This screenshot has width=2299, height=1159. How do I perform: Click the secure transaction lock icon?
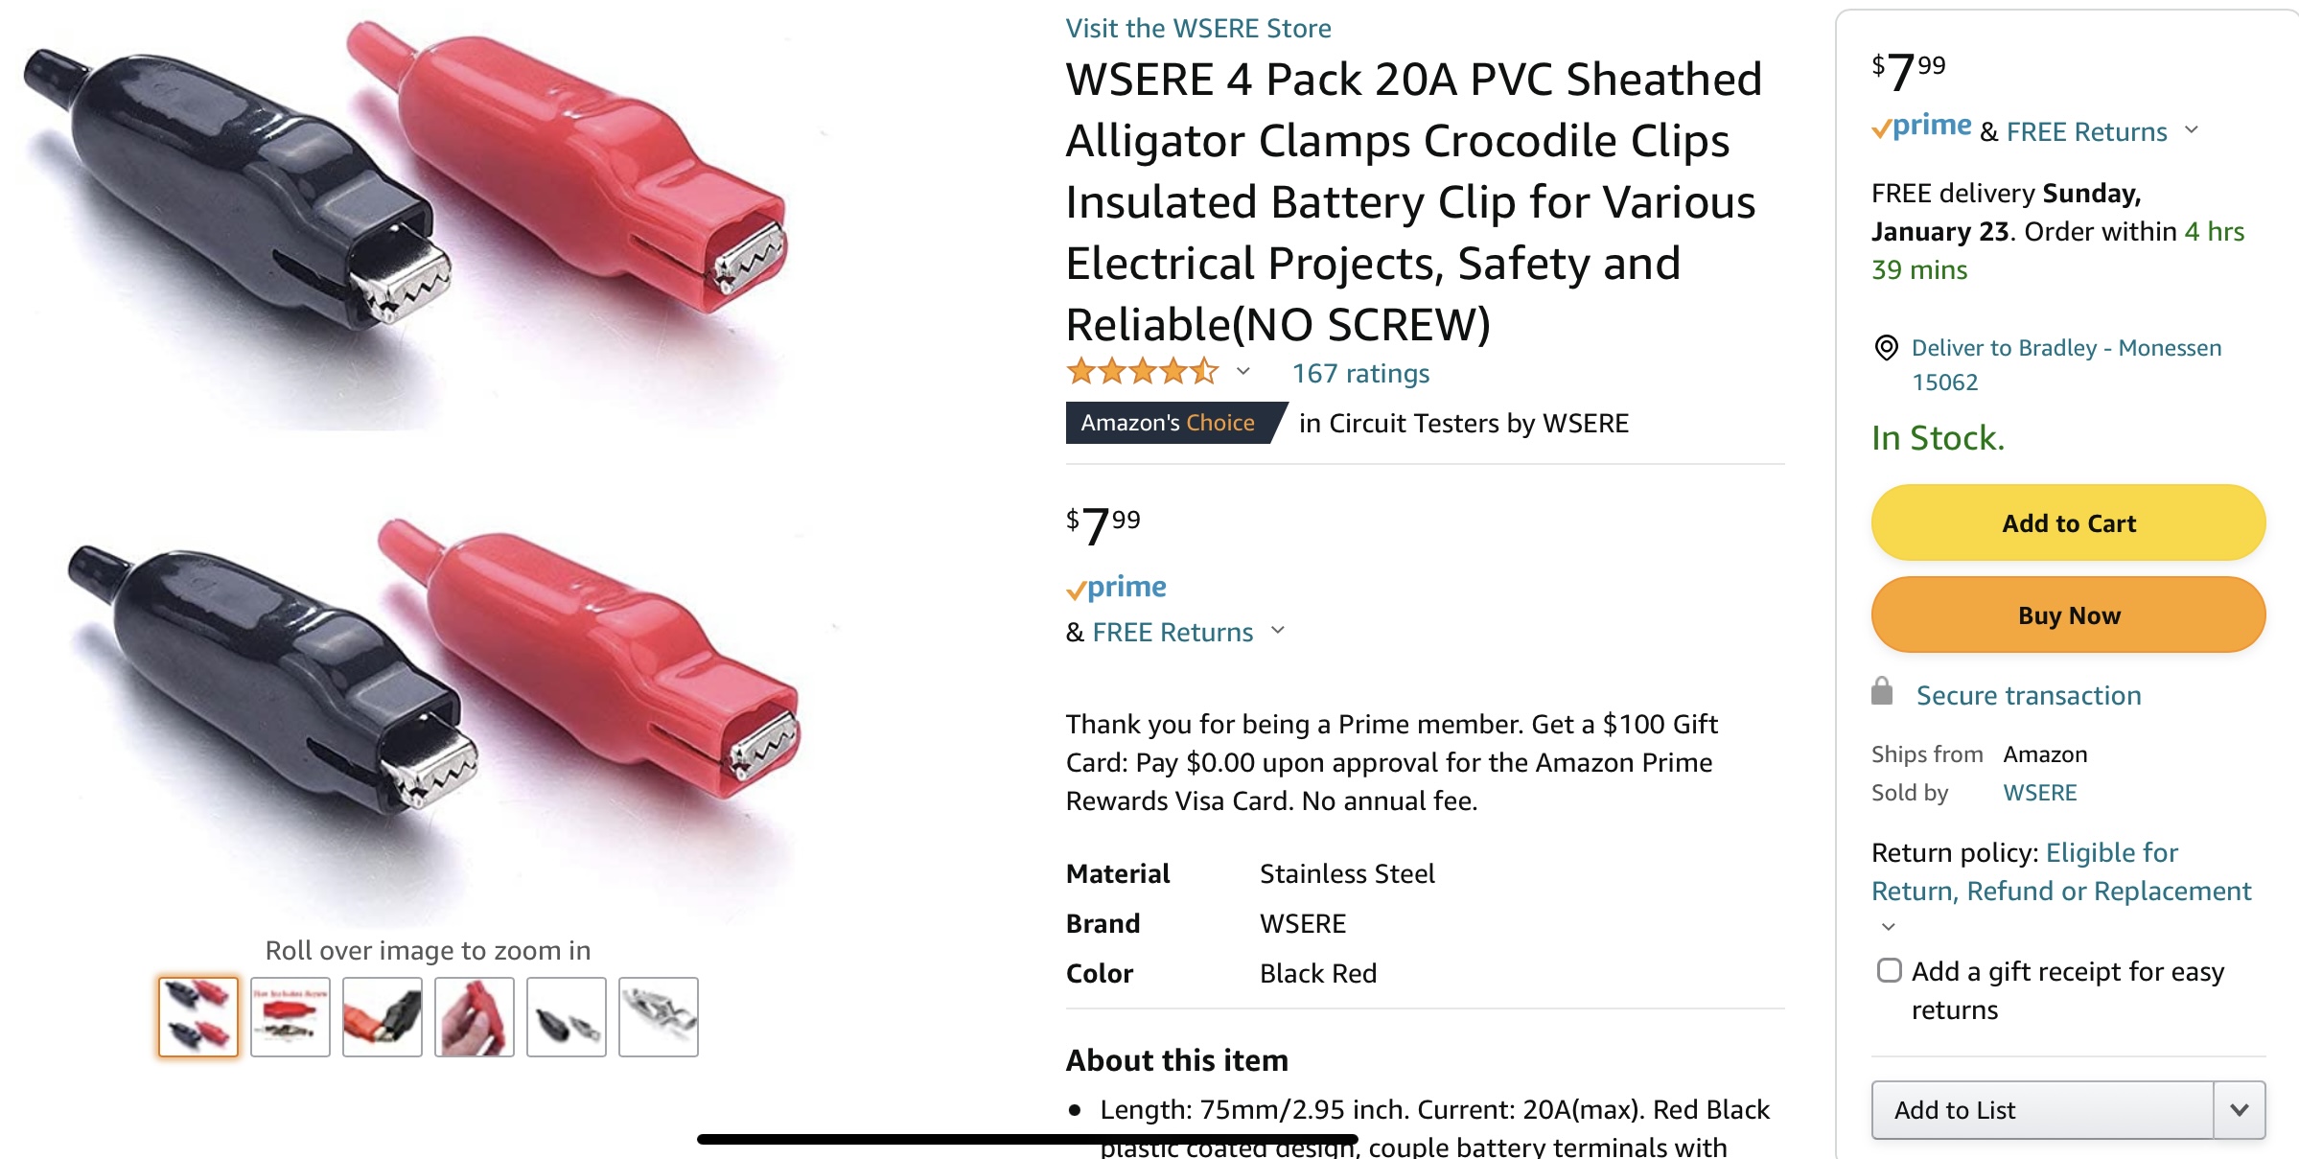point(1882,691)
